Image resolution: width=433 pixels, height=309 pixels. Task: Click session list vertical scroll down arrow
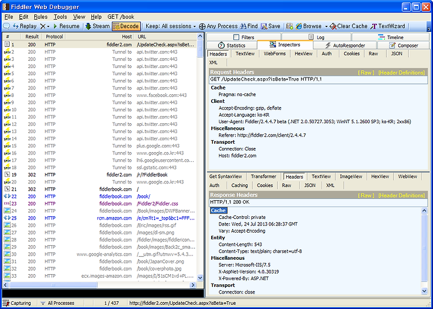[x=200, y=278]
